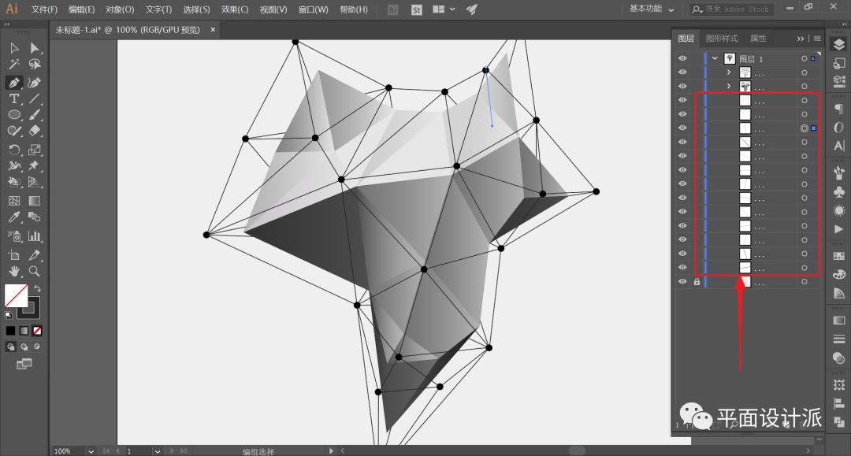Viewport: 851px width, 456px height.
Task: Unlock the bottom layer via lock icon
Action: (697, 281)
